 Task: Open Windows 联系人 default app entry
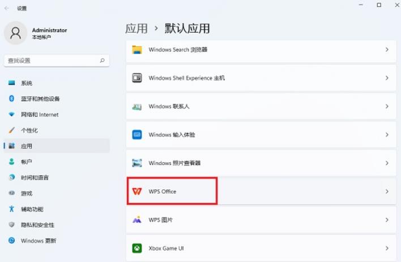261,106
